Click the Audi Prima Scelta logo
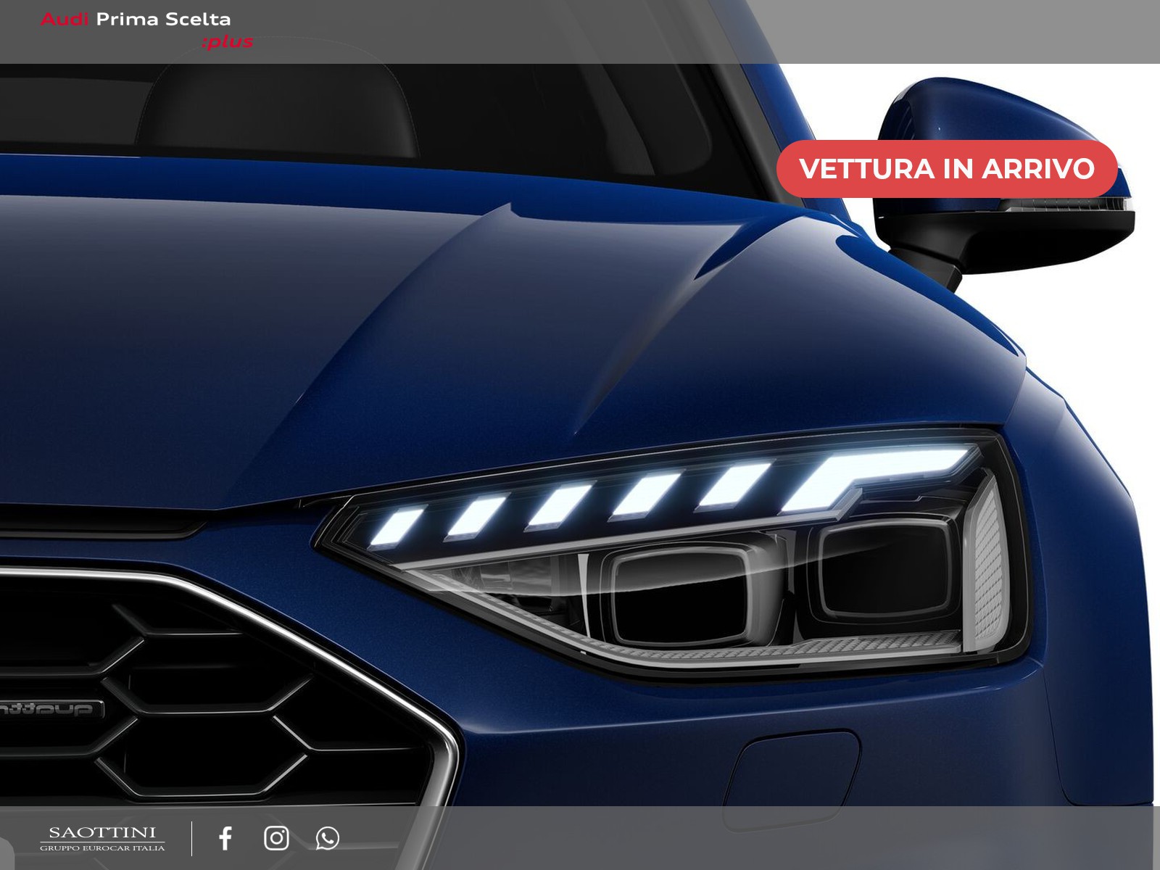This screenshot has width=1160, height=870. click(x=136, y=20)
